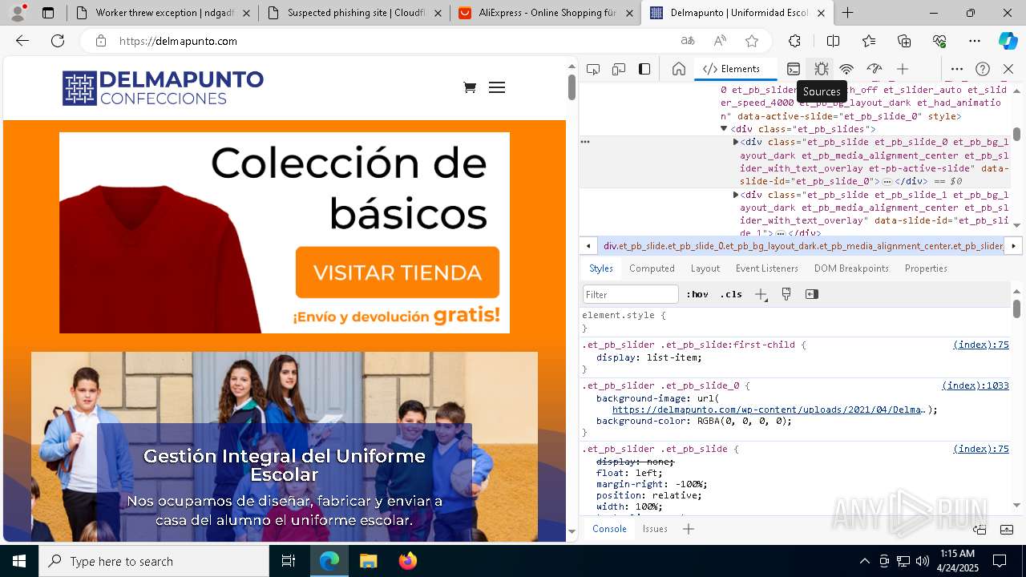The image size is (1026, 577).
Task: Click the browser refresh button
Action: tap(58, 41)
